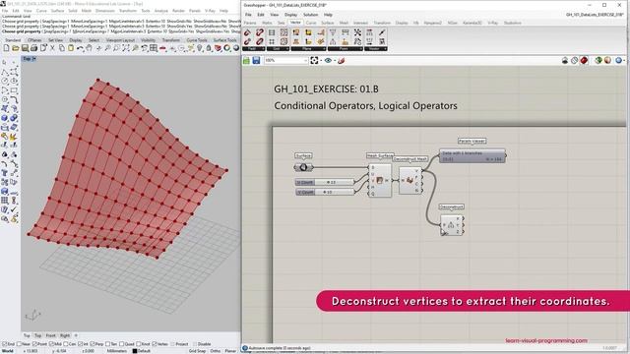
Task: Click the Undo arrow icon in Rhino
Action: pos(80,48)
